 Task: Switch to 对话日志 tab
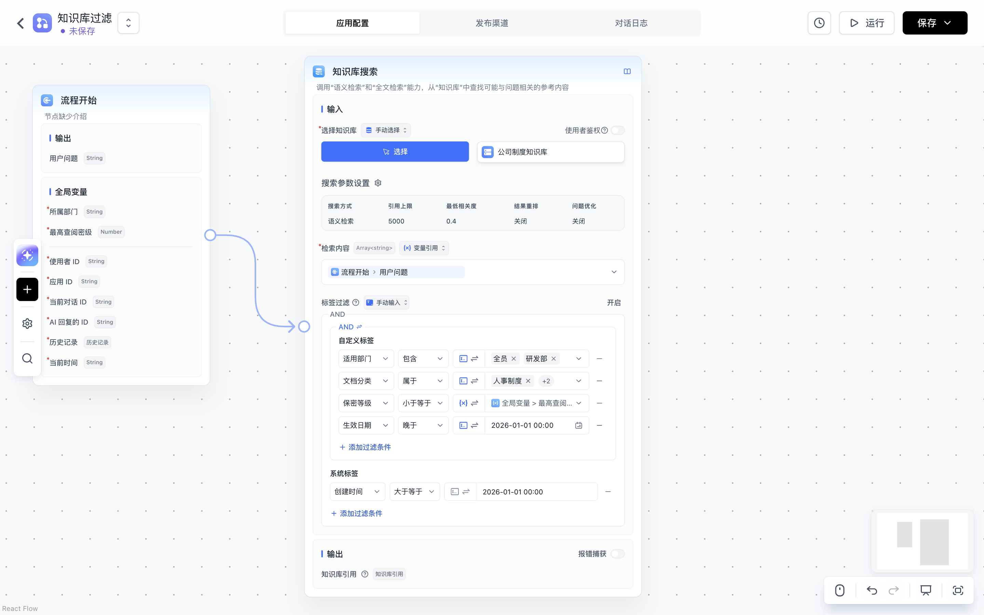tap(631, 23)
